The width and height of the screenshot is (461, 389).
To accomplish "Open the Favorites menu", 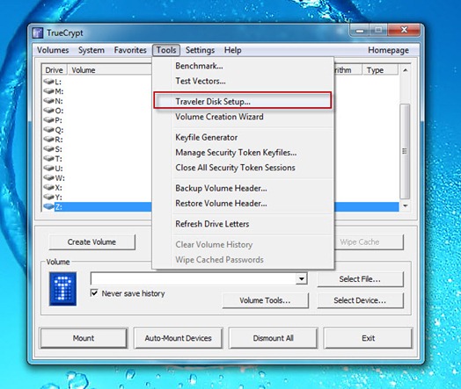I will (x=130, y=50).
